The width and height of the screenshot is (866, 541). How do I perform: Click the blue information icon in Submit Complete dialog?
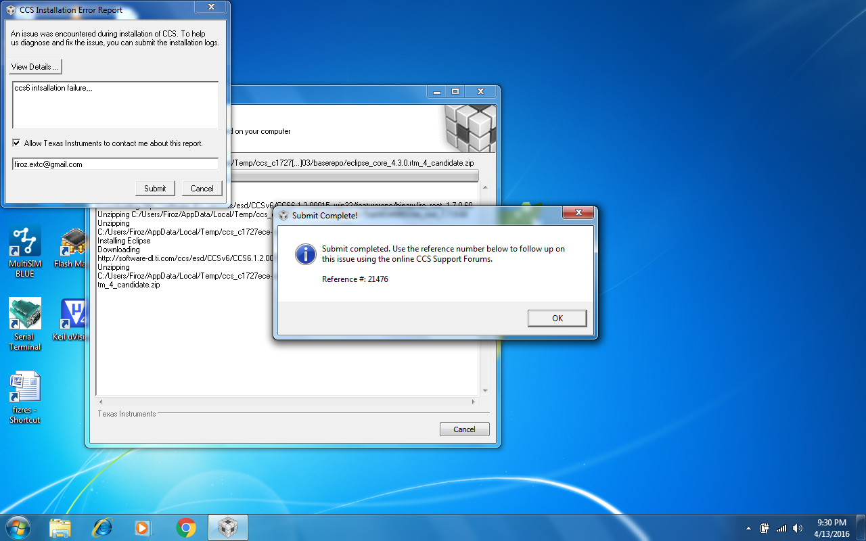[x=306, y=254]
